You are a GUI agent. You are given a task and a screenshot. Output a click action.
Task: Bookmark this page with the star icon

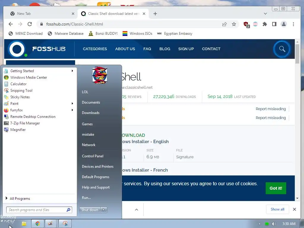(x=234, y=24)
